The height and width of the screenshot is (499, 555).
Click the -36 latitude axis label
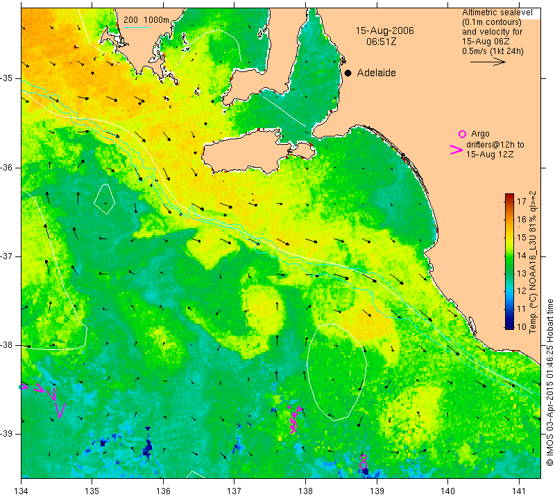[x=7, y=167]
